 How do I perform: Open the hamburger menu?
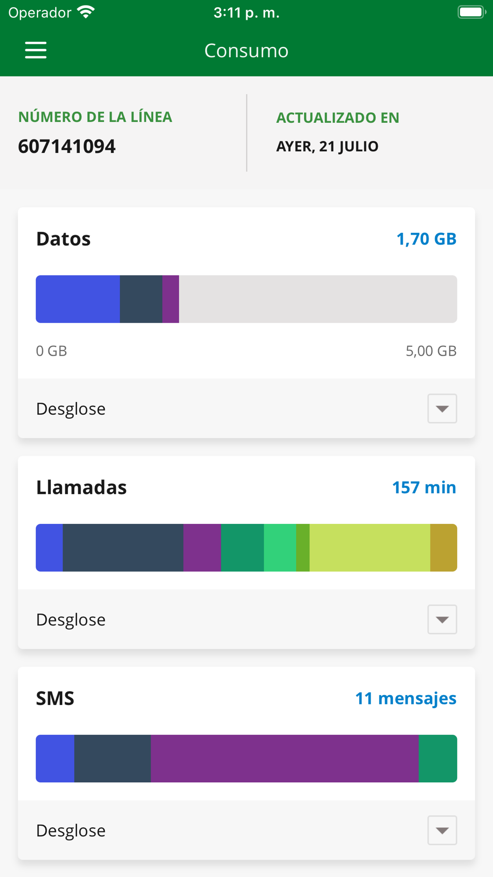pos(36,50)
